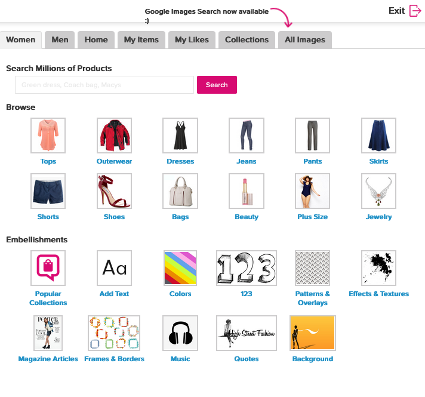Open the Add Text embellishment icon
The image size is (425, 397).
114,268
